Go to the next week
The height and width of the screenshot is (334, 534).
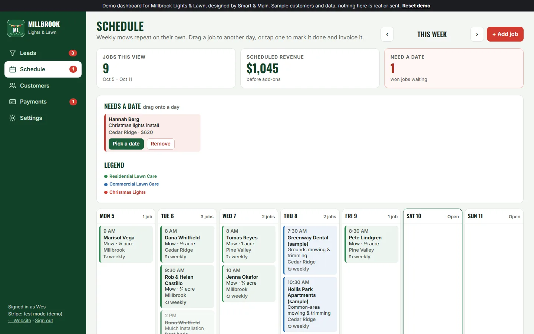[477, 34]
